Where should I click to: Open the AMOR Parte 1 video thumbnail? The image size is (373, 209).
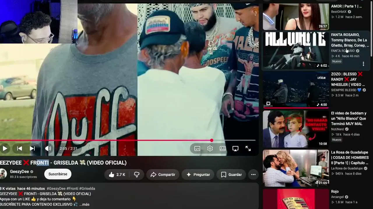(x=296, y=17)
